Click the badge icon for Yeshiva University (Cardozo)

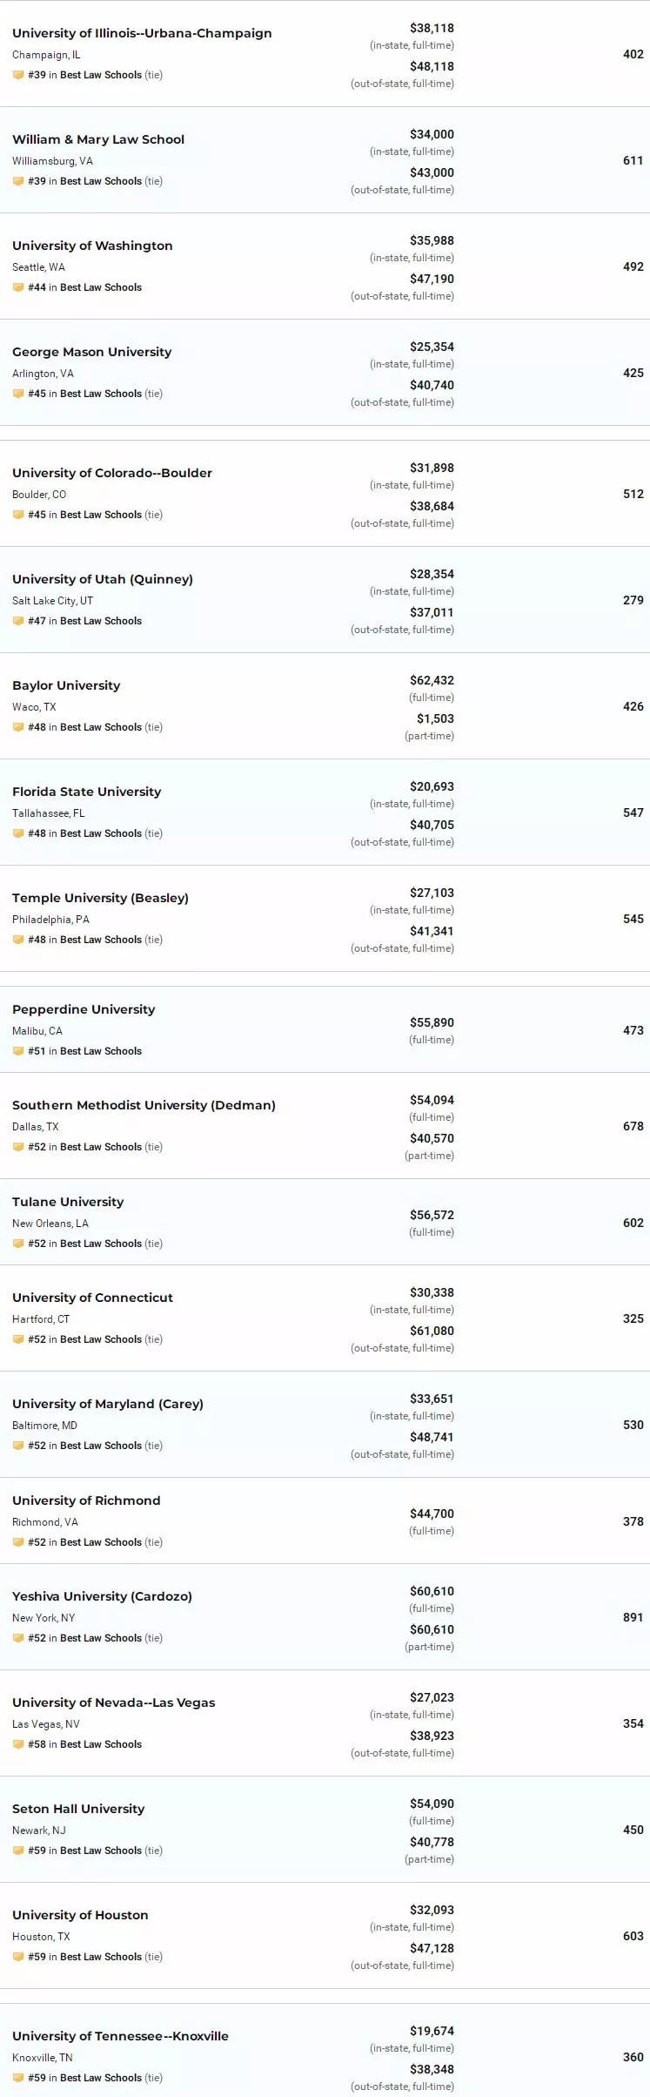pos(18,1638)
